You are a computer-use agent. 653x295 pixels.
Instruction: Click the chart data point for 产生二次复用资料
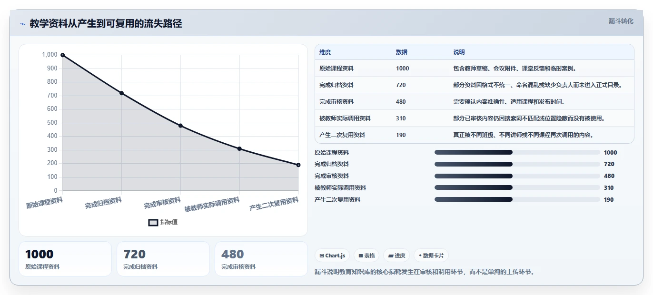pyautogui.click(x=298, y=165)
